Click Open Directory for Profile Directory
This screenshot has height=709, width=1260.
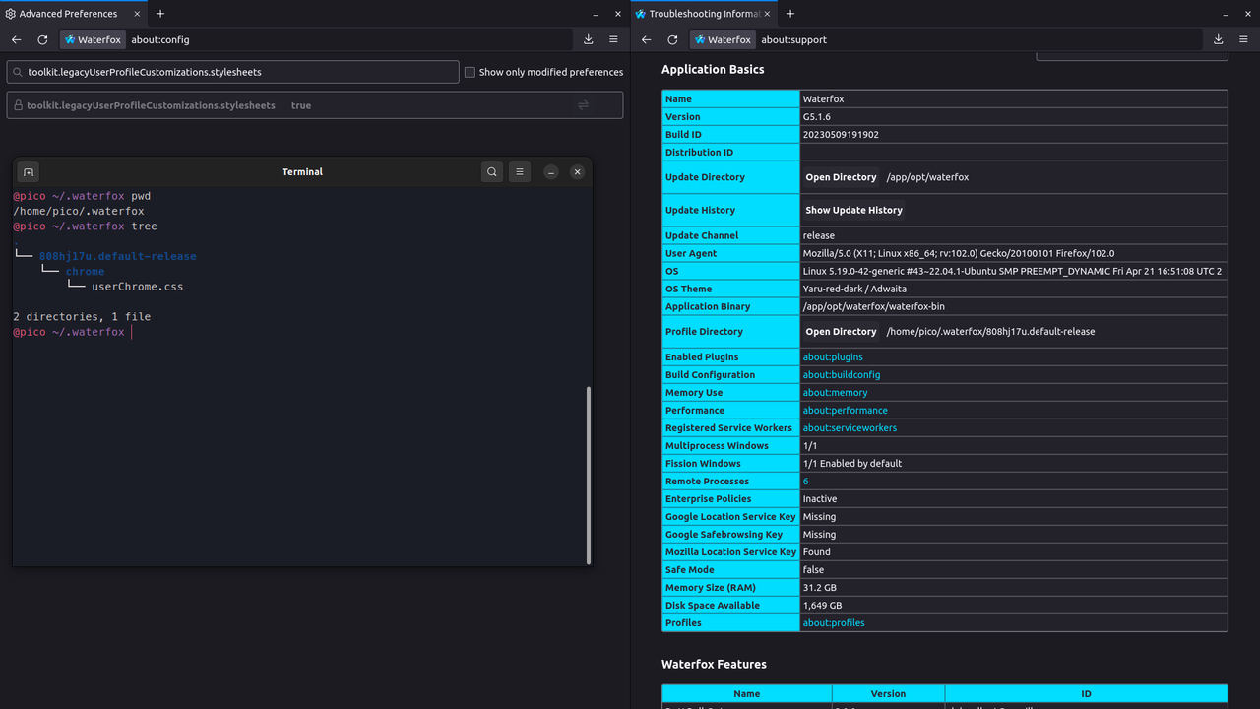841,332
